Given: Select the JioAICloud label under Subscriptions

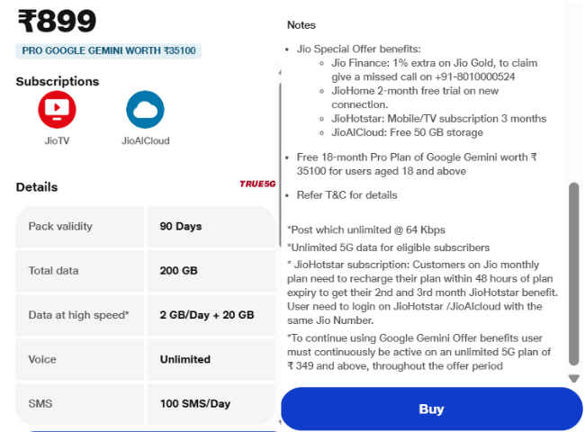Looking at the screenshot, I should [145, 140].
